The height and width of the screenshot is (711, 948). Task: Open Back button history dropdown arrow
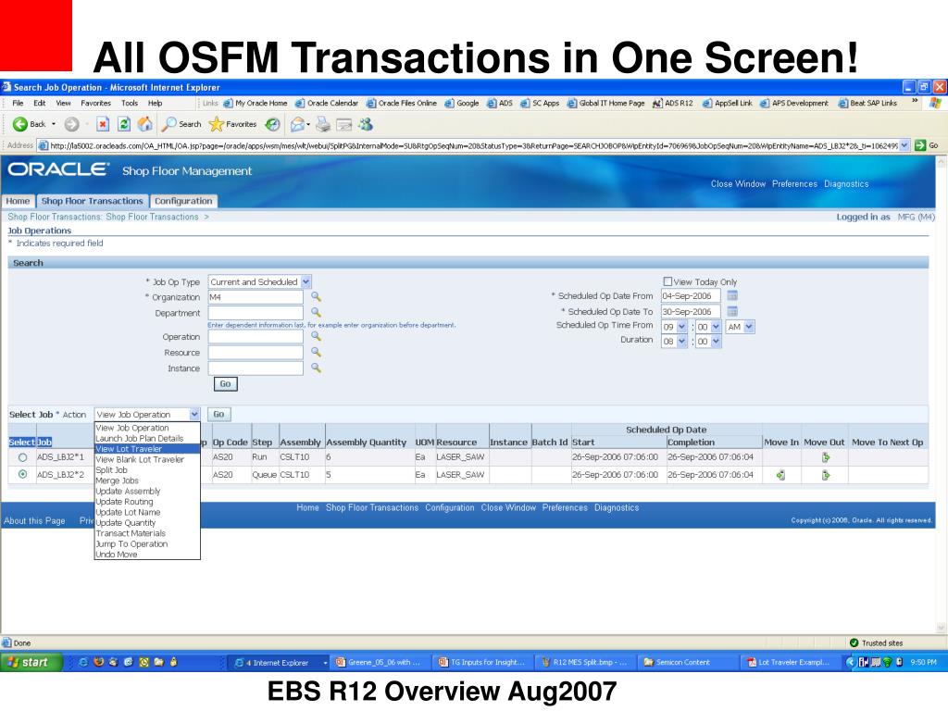coord(54,125)
